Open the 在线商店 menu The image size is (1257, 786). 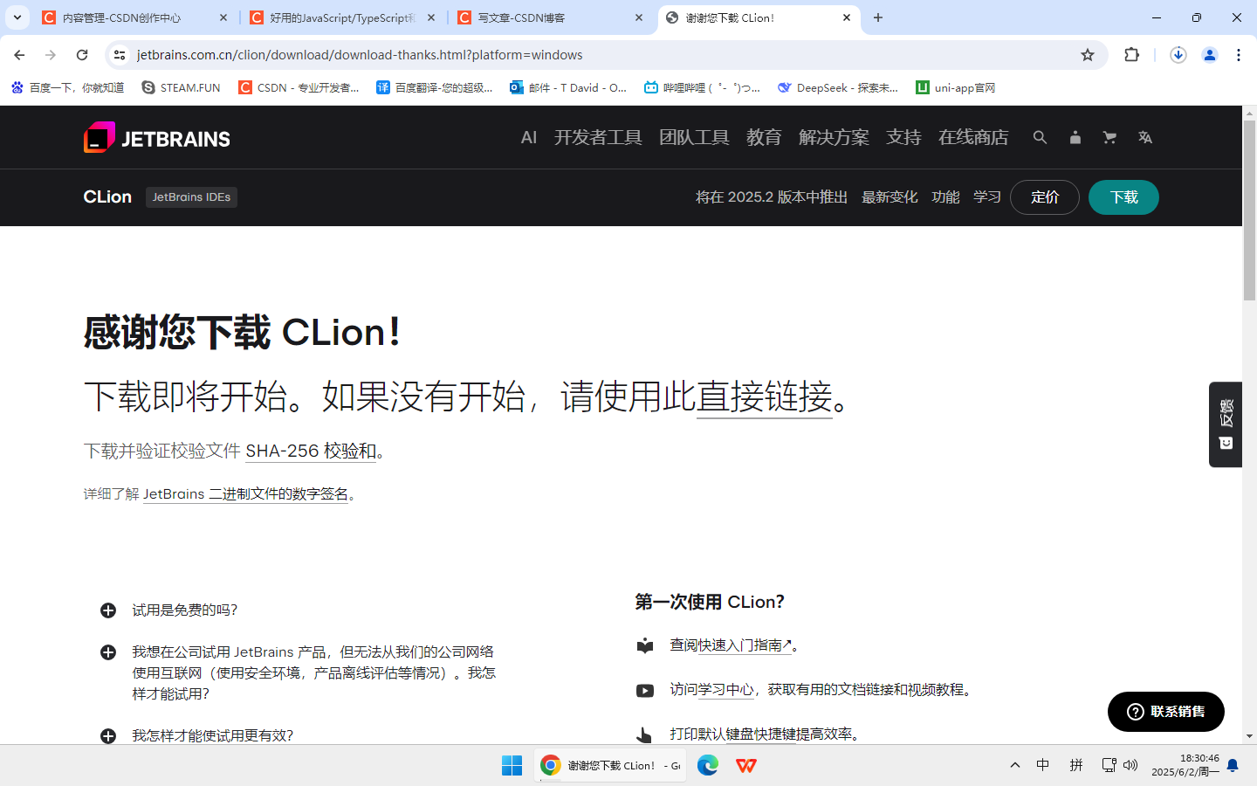(x=973, y=137)
